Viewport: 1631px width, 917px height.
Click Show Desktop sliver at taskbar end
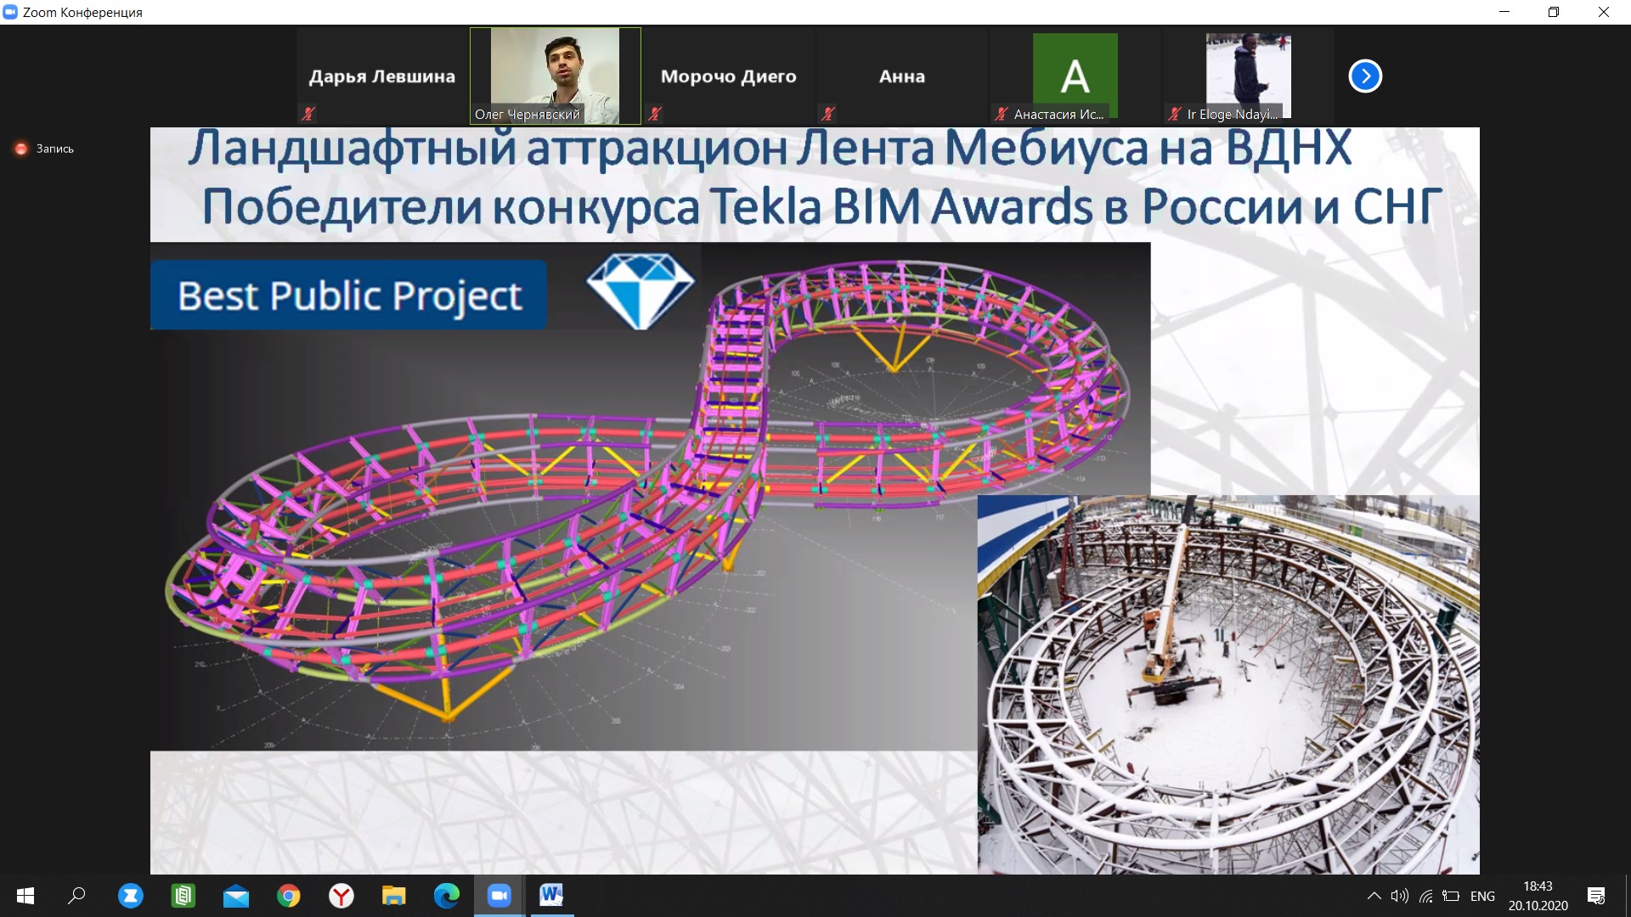tap(1628, 896)
